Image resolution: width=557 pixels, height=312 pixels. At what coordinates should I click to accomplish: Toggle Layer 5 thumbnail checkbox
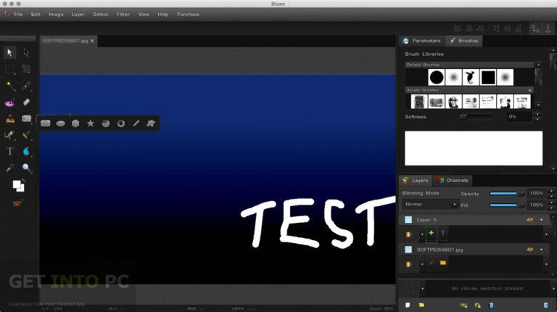coord(408,220)
